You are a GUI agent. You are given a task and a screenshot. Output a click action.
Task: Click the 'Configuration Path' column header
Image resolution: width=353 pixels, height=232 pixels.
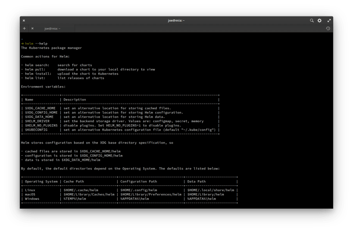click(139, 181)
